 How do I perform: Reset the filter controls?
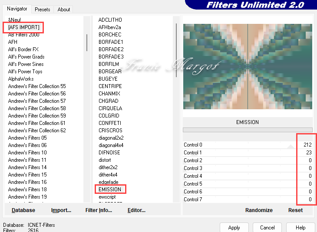tap(295, 210)
